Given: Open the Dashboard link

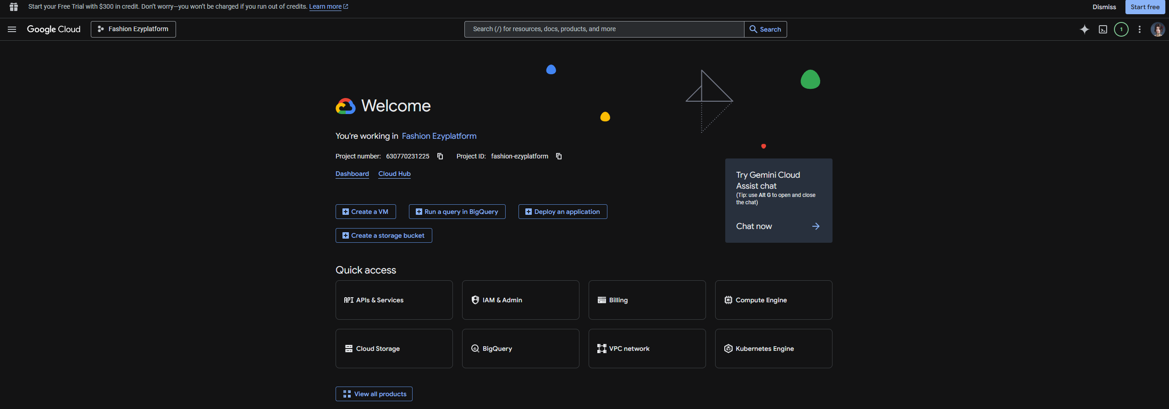Looking at the screenshot, I should coord(352,174).
